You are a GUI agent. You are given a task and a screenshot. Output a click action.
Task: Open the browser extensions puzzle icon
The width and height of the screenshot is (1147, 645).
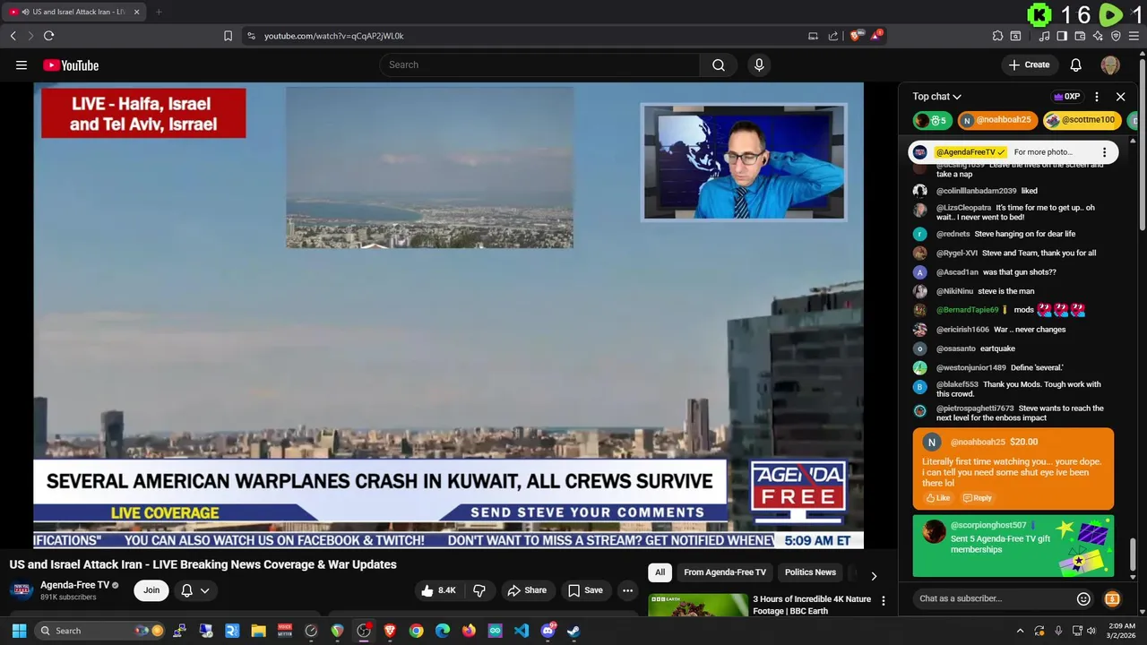click(x=997, y=36)
